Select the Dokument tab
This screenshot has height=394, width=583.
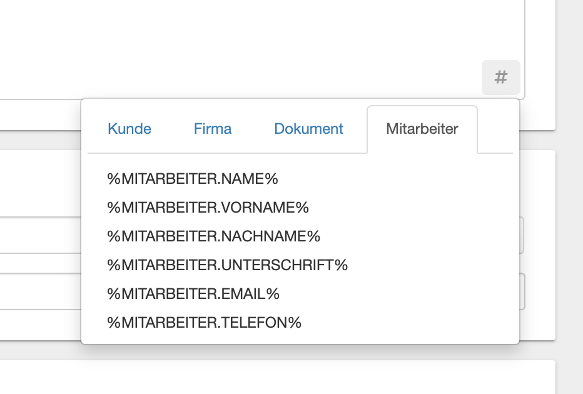[x=308, y=129]
